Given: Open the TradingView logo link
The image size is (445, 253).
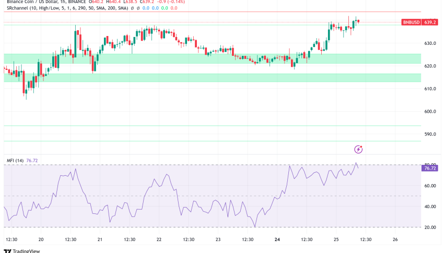Looking at the screenshot, I should click(x=22, y=251).
